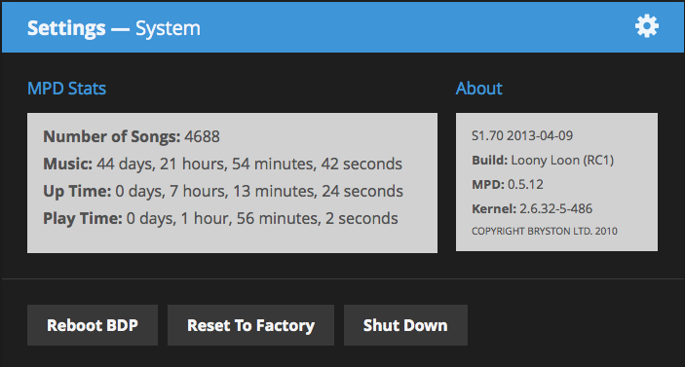Click the Build Loony Loon entry
Image resolution: width=685 pixels, height=367 pixels.
(x=543, y=161)
